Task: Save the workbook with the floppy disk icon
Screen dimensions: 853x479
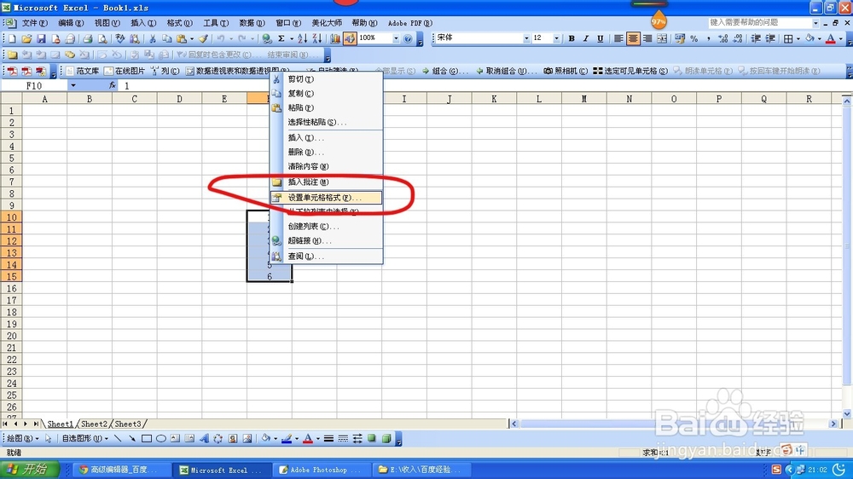Action: point(41,38)
